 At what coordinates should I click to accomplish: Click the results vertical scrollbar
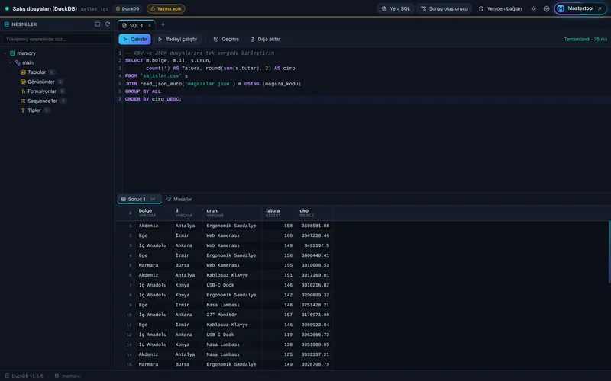(x=609, y=252)
